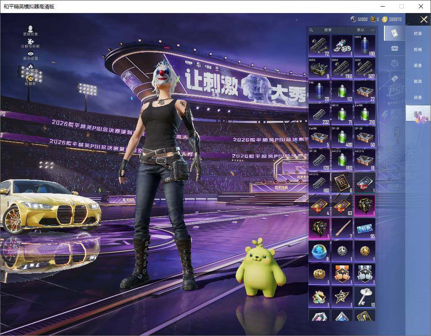The width and height of the screenshot is (431, 336).
Task: Select the gold coin item beside the silver coin
Action: (365, 252)
